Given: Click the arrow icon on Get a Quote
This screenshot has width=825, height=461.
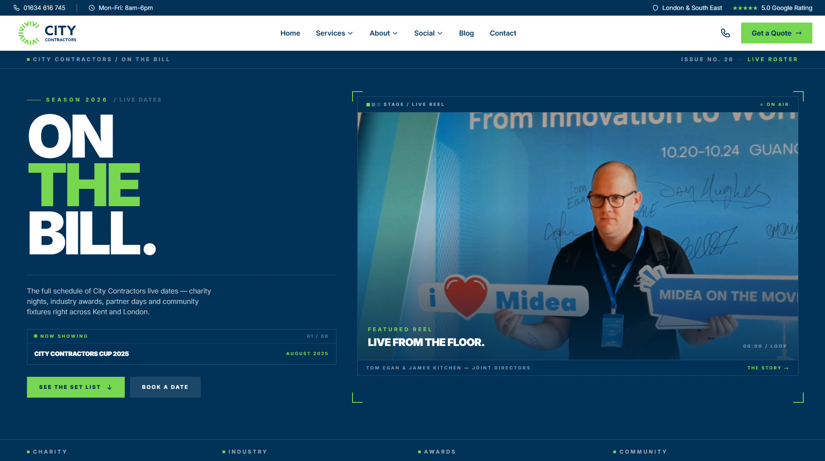Looking at the screenshot, I should click(x=798, y=33).
